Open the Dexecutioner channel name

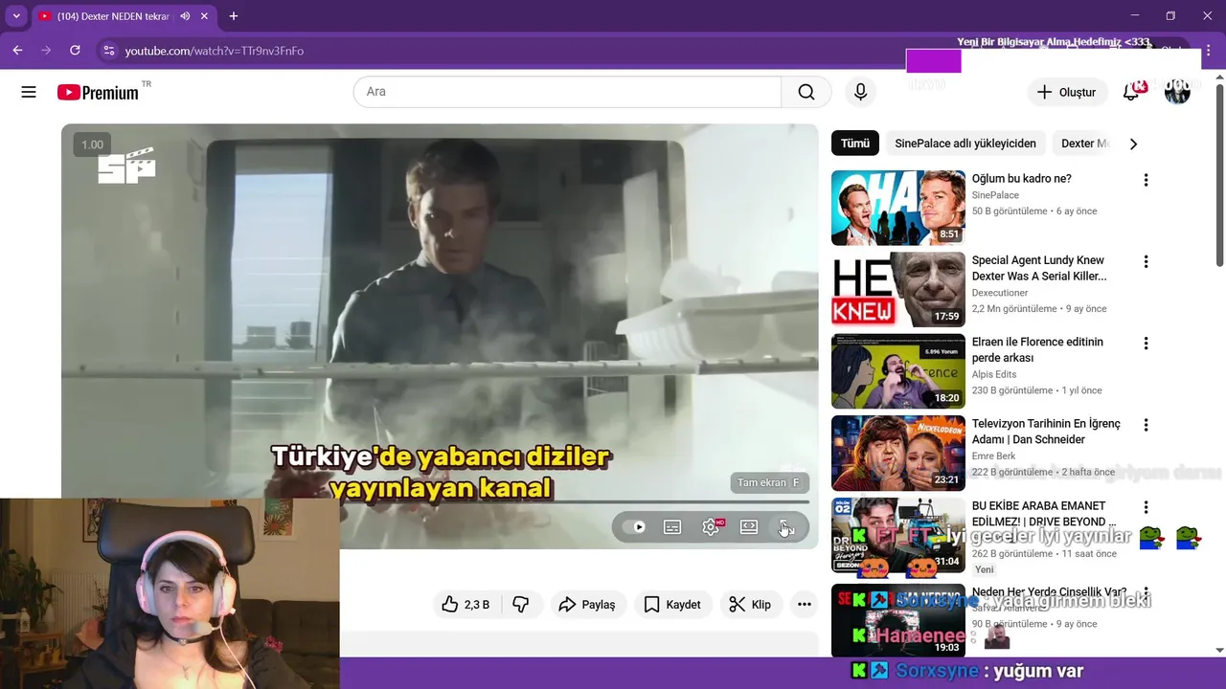1000,293
